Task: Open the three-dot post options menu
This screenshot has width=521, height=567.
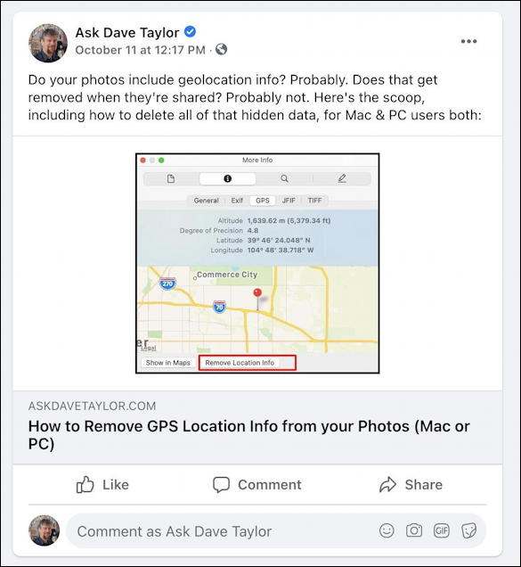Action: coord(468,41)
